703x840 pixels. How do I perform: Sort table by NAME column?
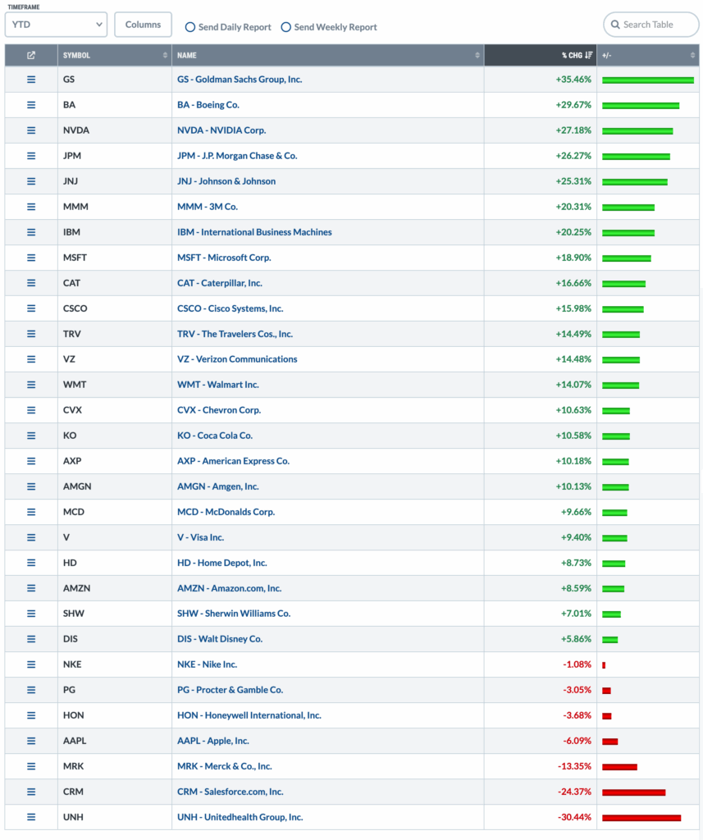[x=328, y=55]
